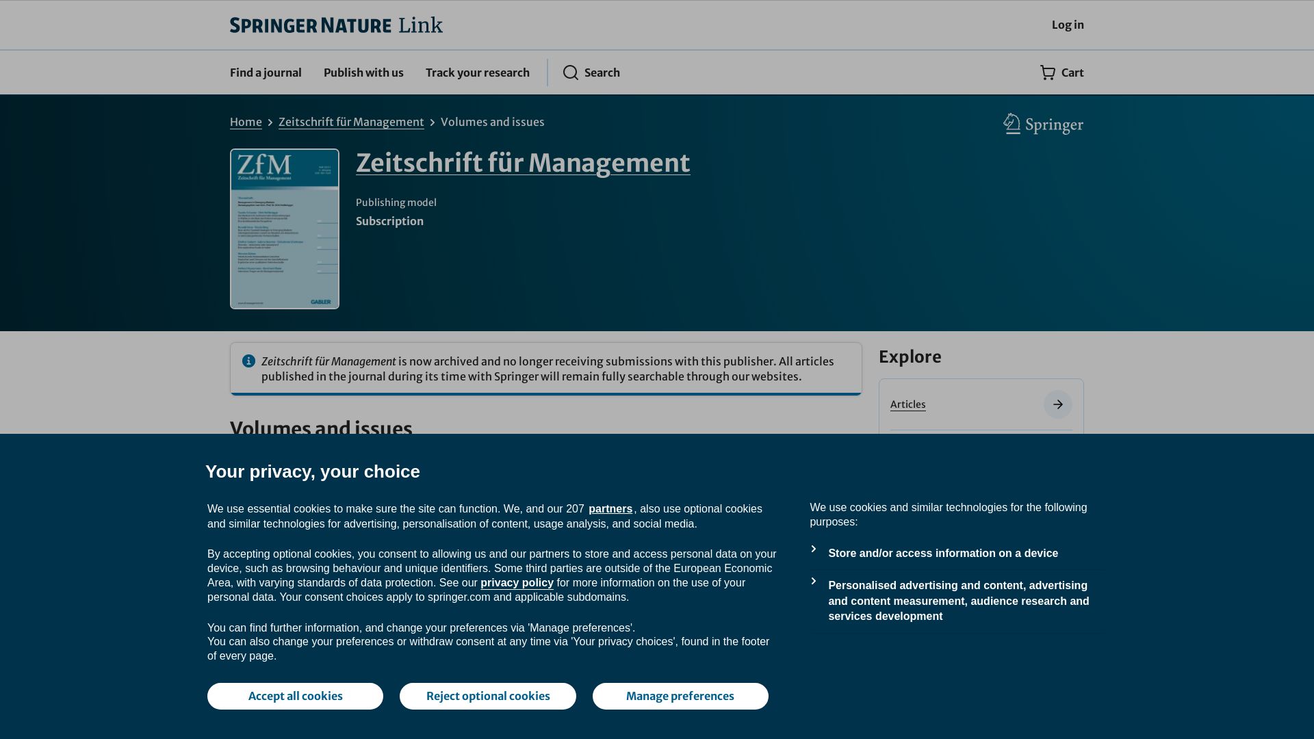Go to Home breadcrumb link

click(246, 122)
